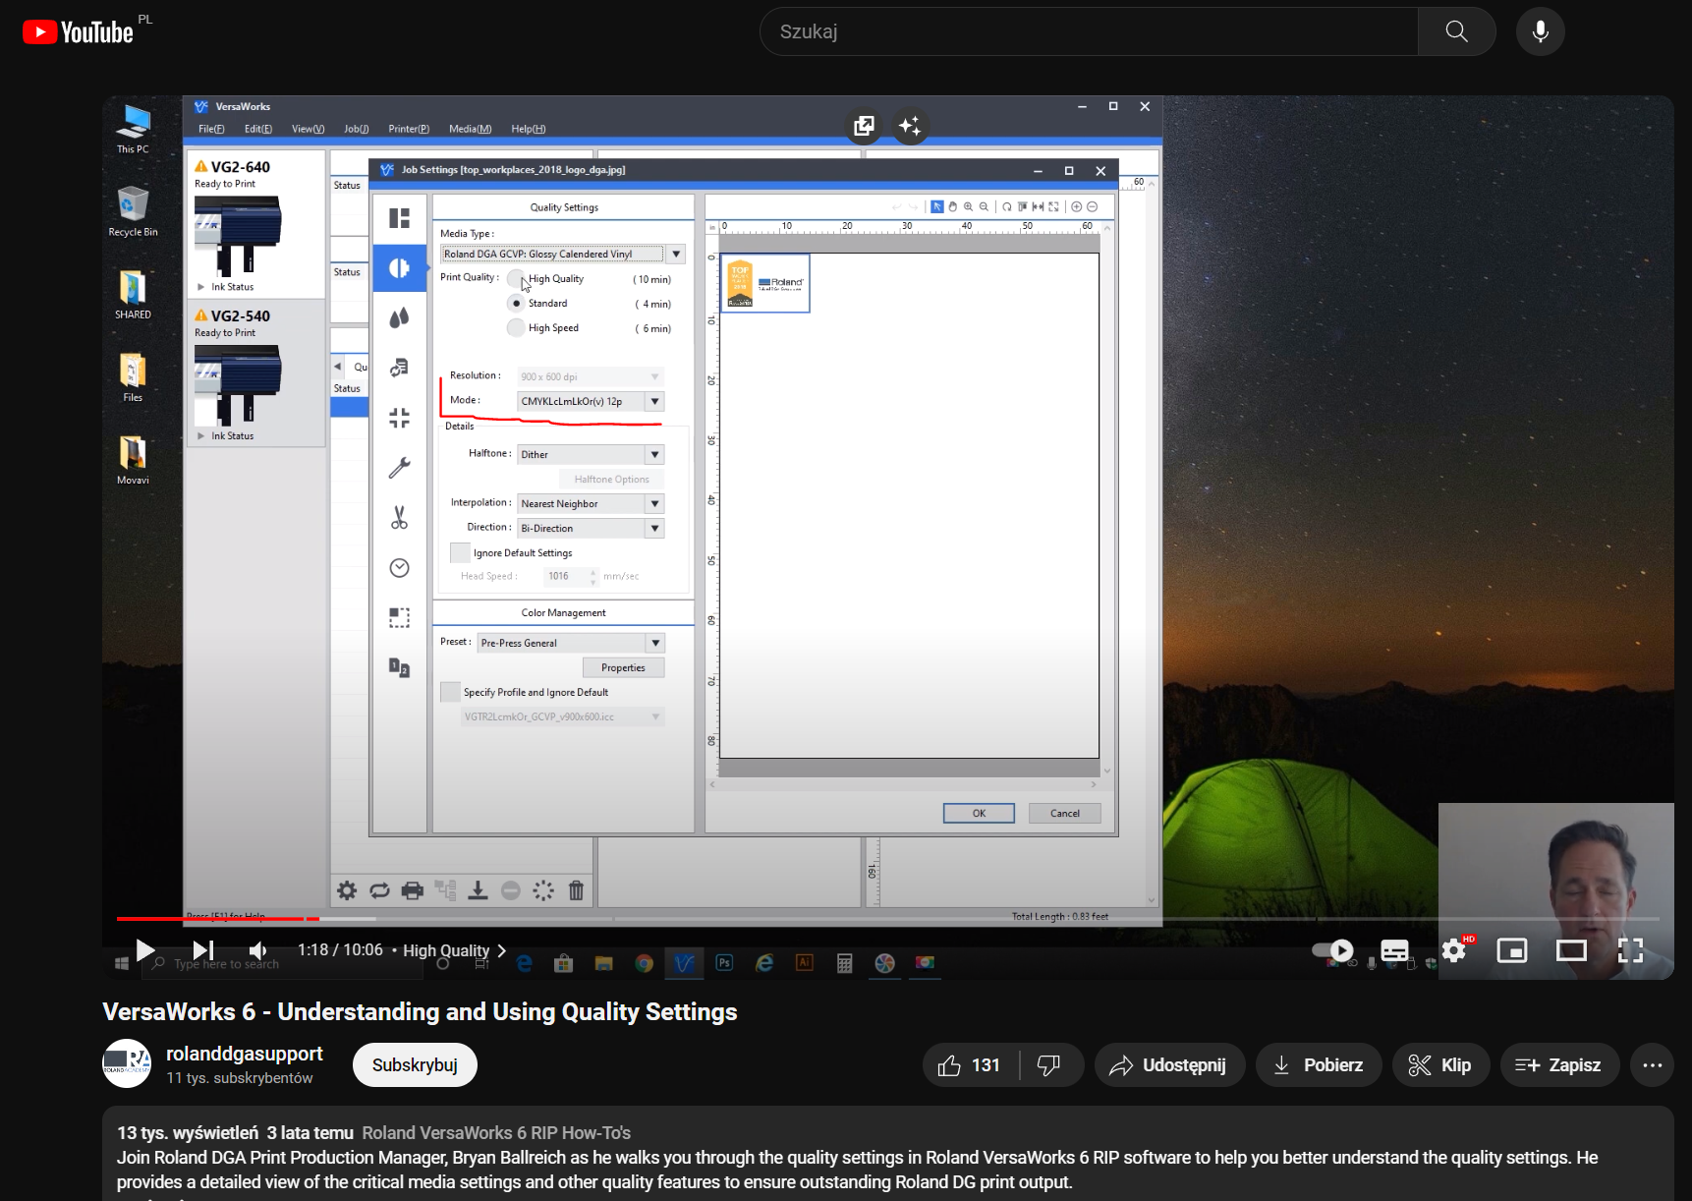
Task: Open the clock icon in Job Settings sidebar
Action: click(x=399, y=568)
